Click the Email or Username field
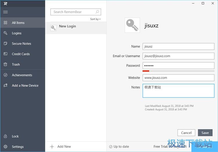Image resolution: width=218 pixels, height=152 pixels. click(178, 56)
